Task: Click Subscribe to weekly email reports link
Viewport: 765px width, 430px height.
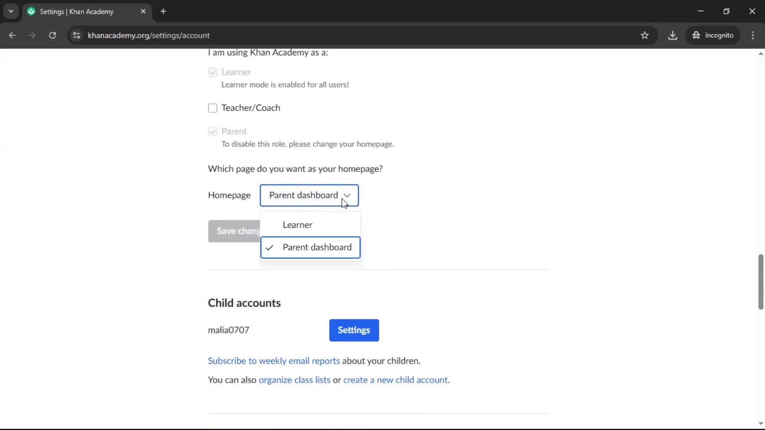Action: 274,361
